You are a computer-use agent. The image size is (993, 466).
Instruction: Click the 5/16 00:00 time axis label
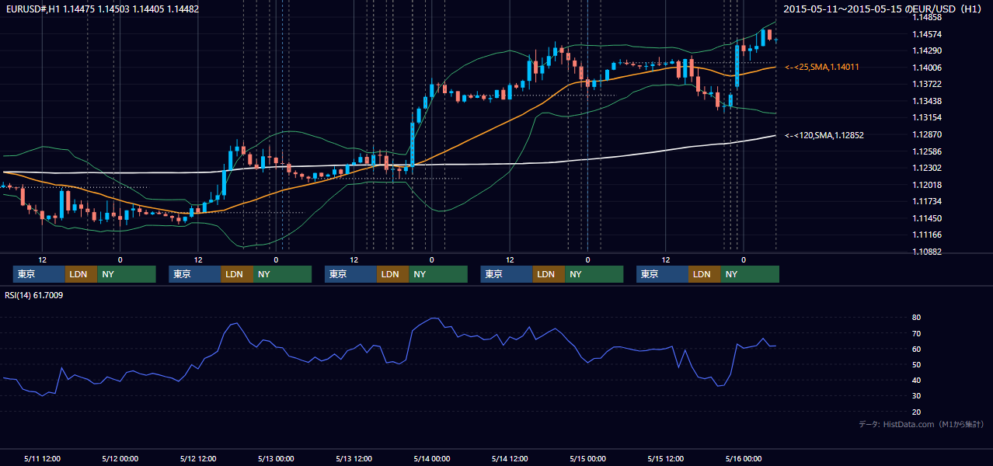[x=744, y=458]
